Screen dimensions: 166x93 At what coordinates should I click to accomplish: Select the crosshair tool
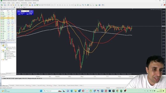(4, 7)
